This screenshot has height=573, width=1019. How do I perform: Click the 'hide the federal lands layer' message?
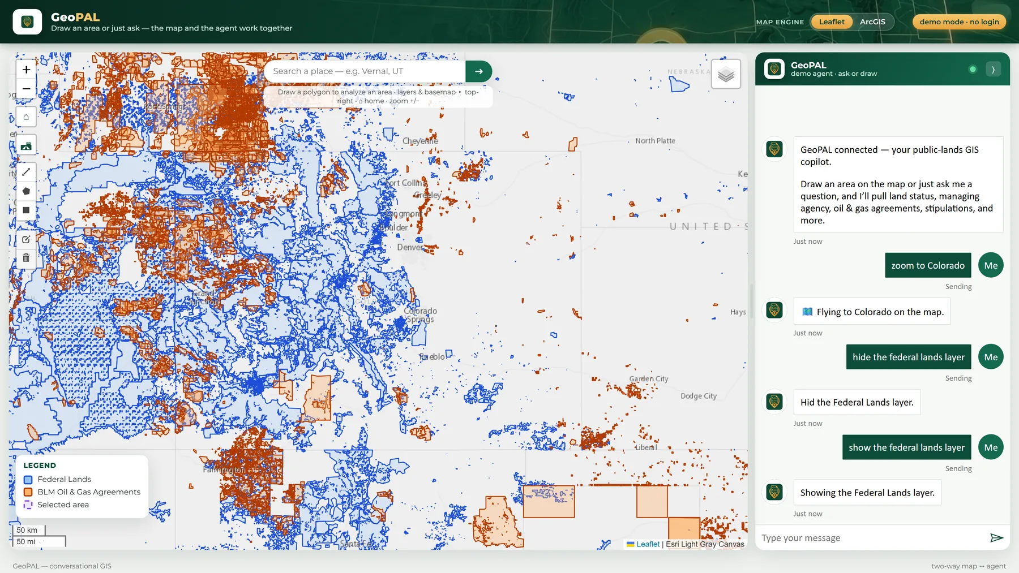click(x=908, y=357)
